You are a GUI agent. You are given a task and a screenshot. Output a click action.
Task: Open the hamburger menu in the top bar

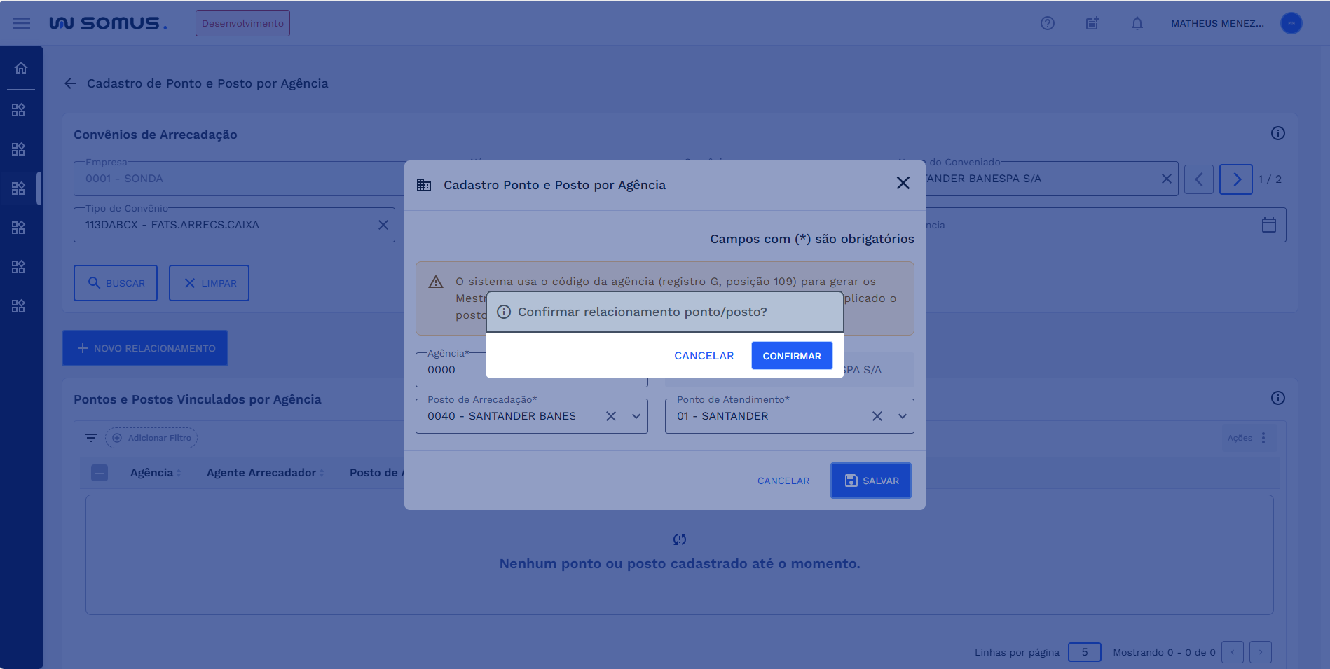(x=22, y=23)
